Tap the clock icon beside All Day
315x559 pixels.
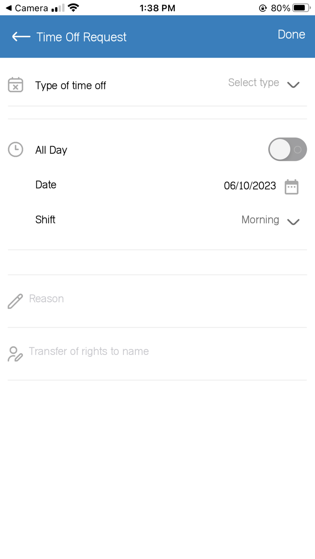[x=15, y=150]
